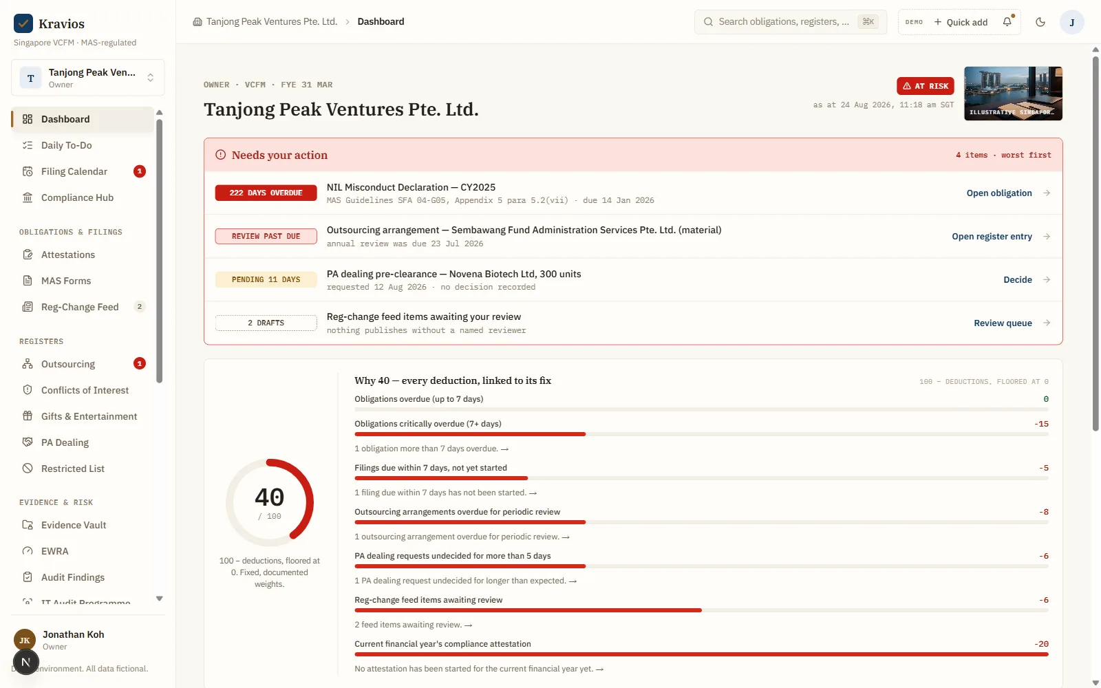This screenshot has height=688, width=1101.
Task: Expand the Tanjong Peak Ventures entity switcher
Action: [x=87, y=78]
